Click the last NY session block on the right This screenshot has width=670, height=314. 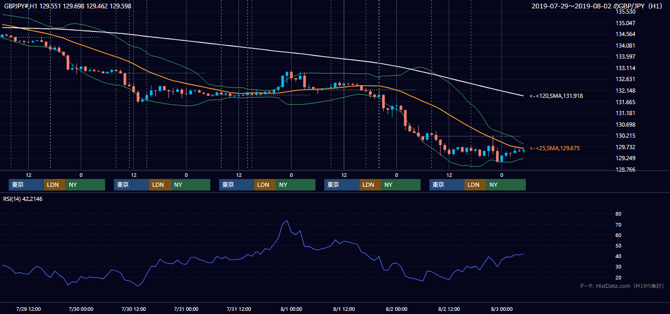[506, 185]
